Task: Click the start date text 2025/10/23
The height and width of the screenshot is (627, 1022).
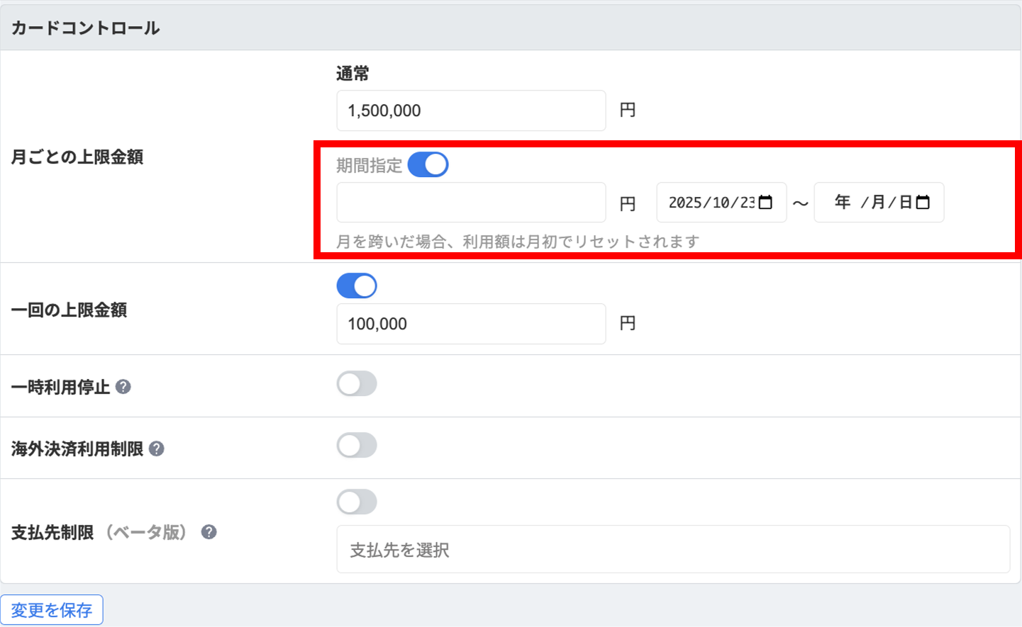Action: 711,203
